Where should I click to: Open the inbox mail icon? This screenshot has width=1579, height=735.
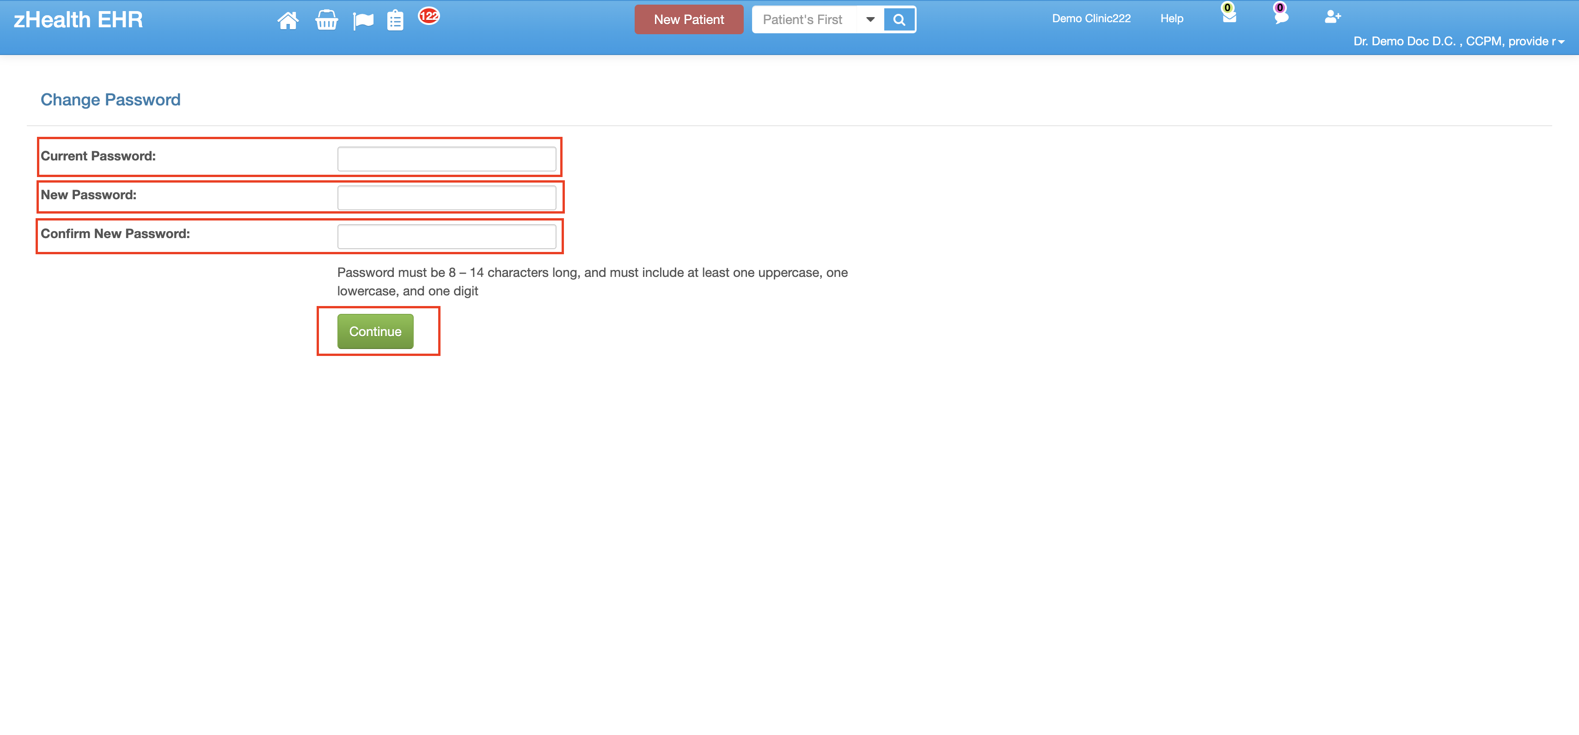coord(1229,16)
